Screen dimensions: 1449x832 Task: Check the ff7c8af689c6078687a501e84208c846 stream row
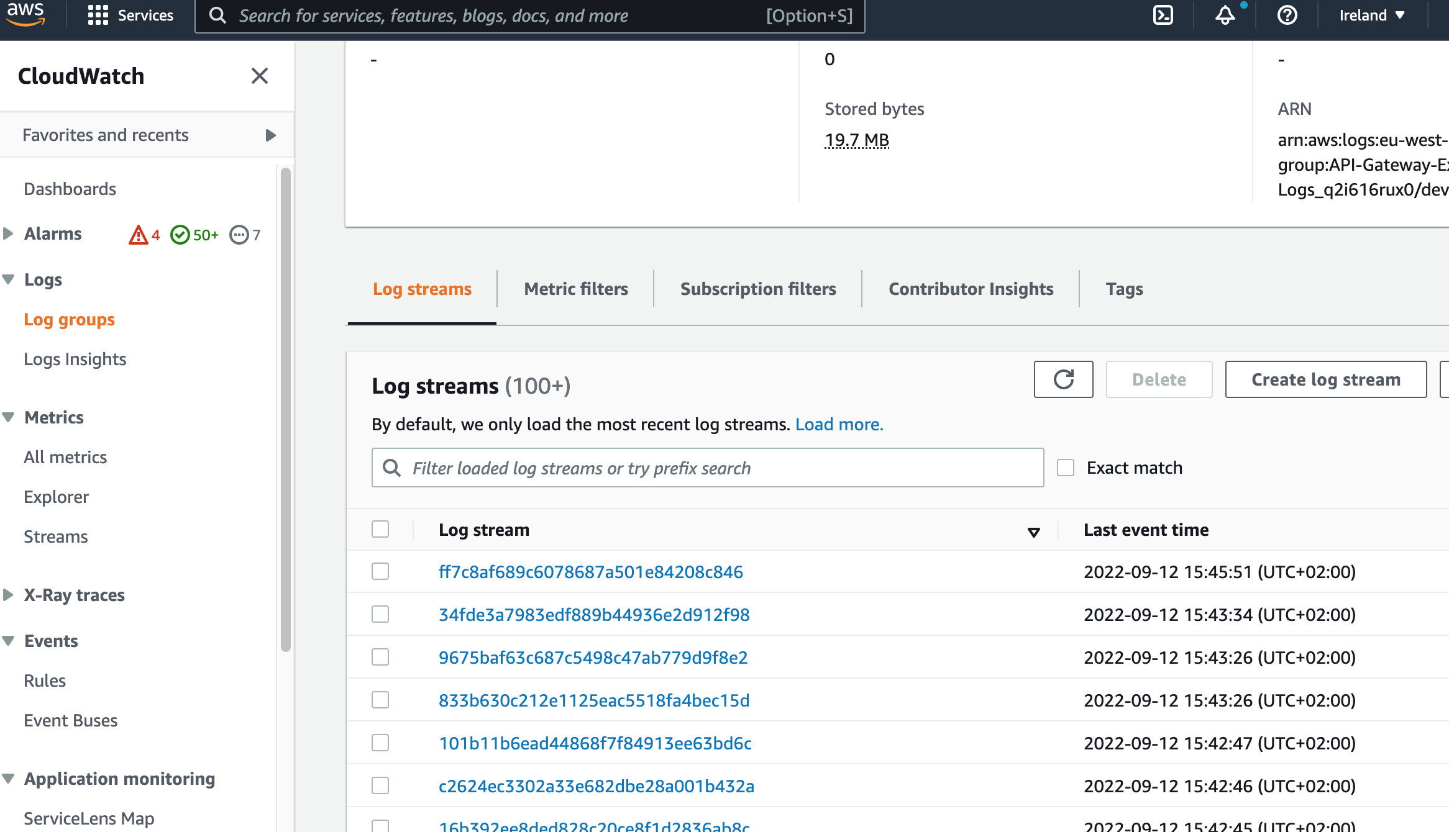tap(380, 571)
